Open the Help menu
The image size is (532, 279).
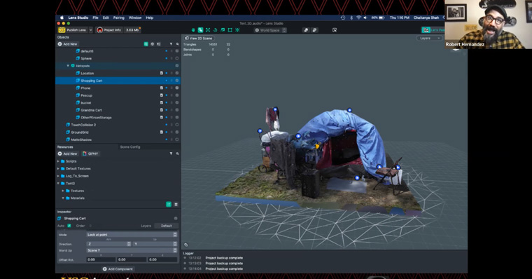(x=150, y=18)
